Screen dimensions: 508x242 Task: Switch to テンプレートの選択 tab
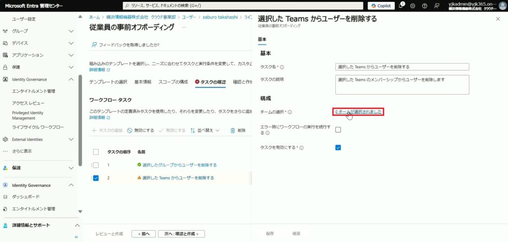point(108,82)
